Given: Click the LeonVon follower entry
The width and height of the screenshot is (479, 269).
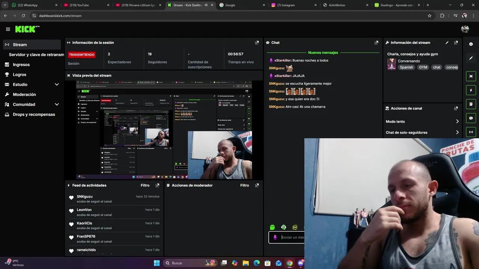Looking at the screenshot, I should click(114, 212).
